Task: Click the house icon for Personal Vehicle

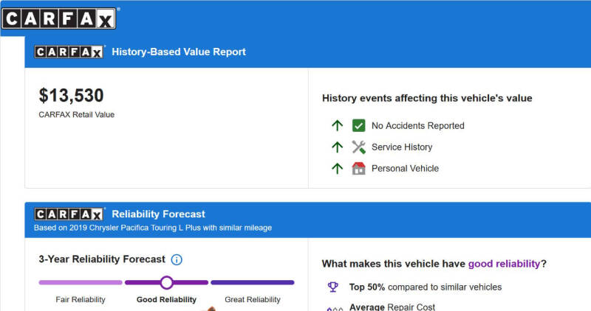Action: pyautogui.click(x=358, y=169)
